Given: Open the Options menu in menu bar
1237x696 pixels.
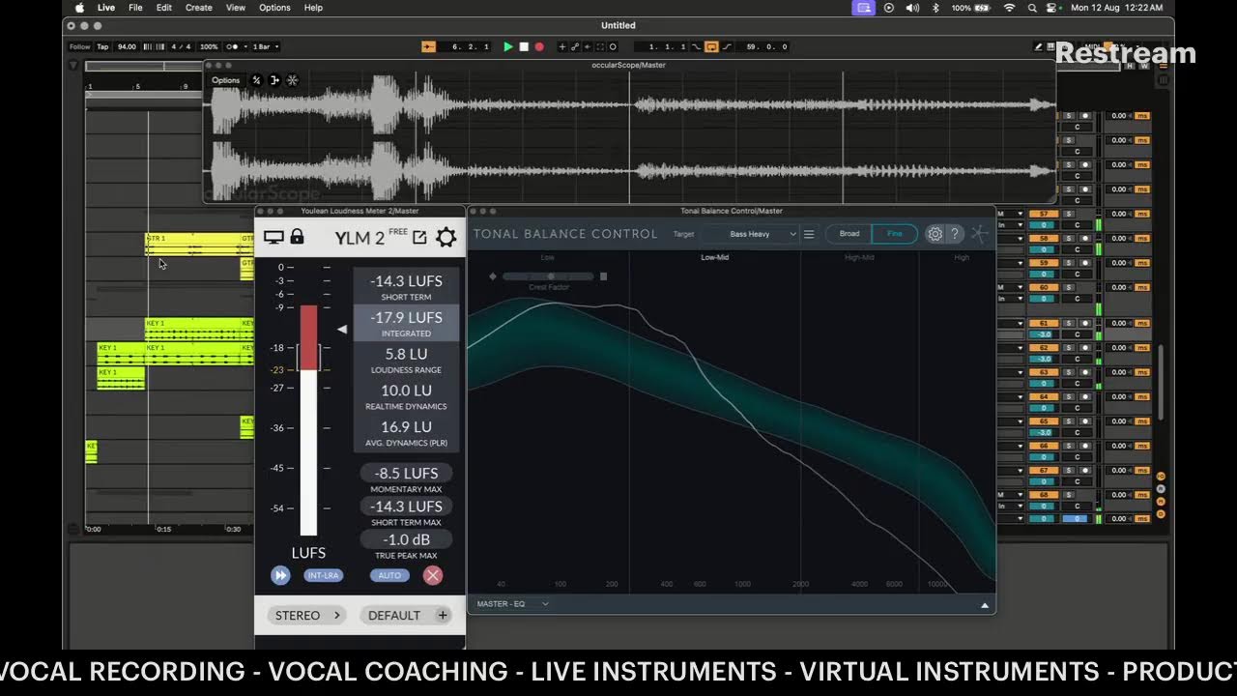Looking at the screenshot, I should coord(274,8).
